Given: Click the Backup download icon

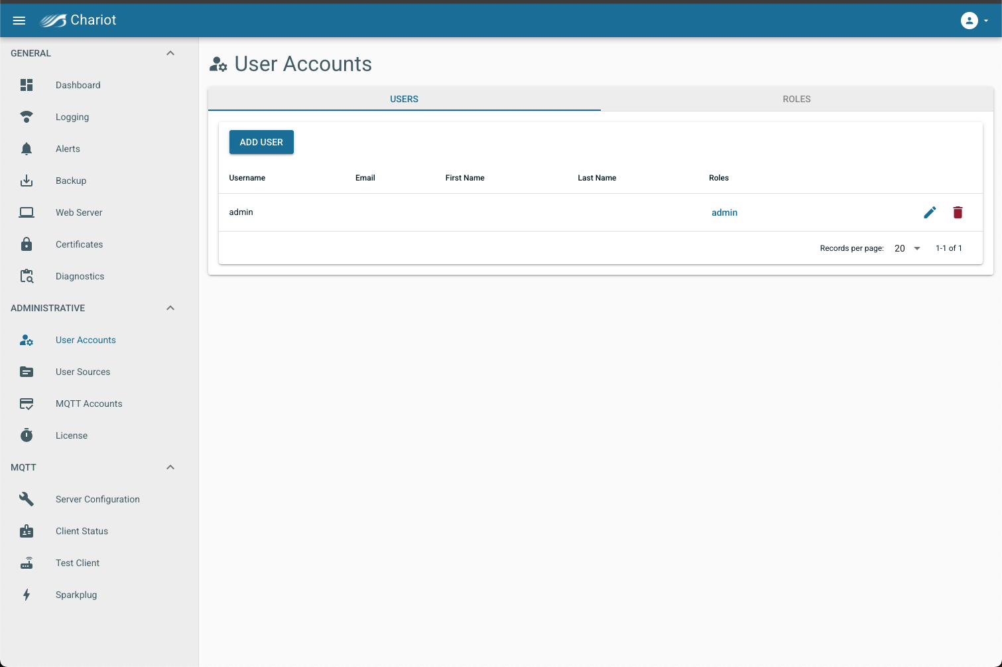Looking at the screenshot, I should click(x=27, y=181).
